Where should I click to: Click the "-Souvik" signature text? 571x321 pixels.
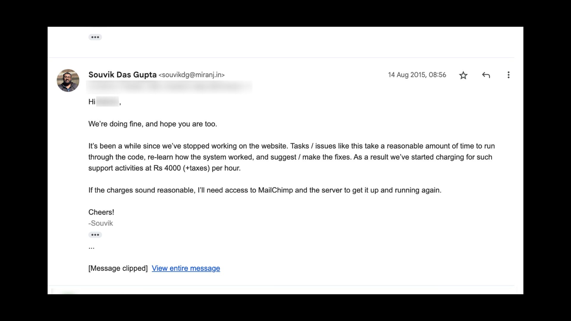(101, 223)
